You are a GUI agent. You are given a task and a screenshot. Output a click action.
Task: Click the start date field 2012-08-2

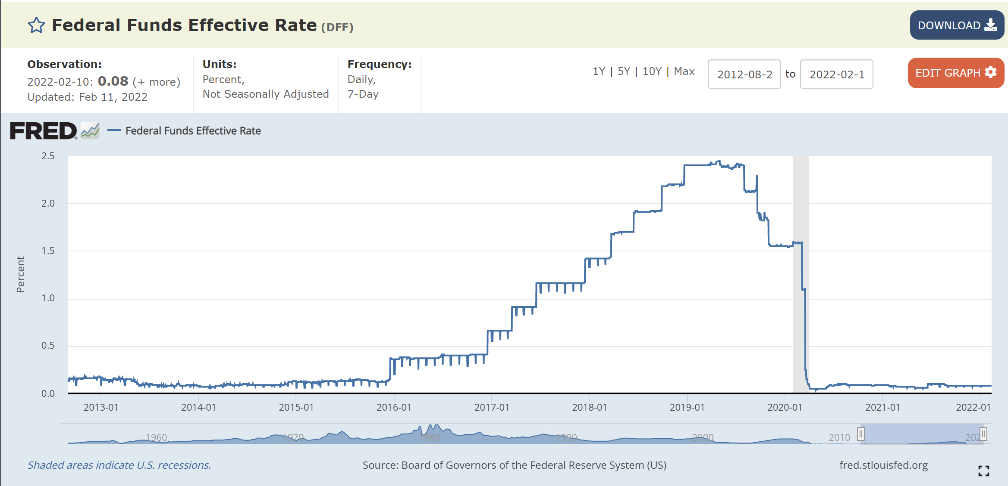pos(744,74)
